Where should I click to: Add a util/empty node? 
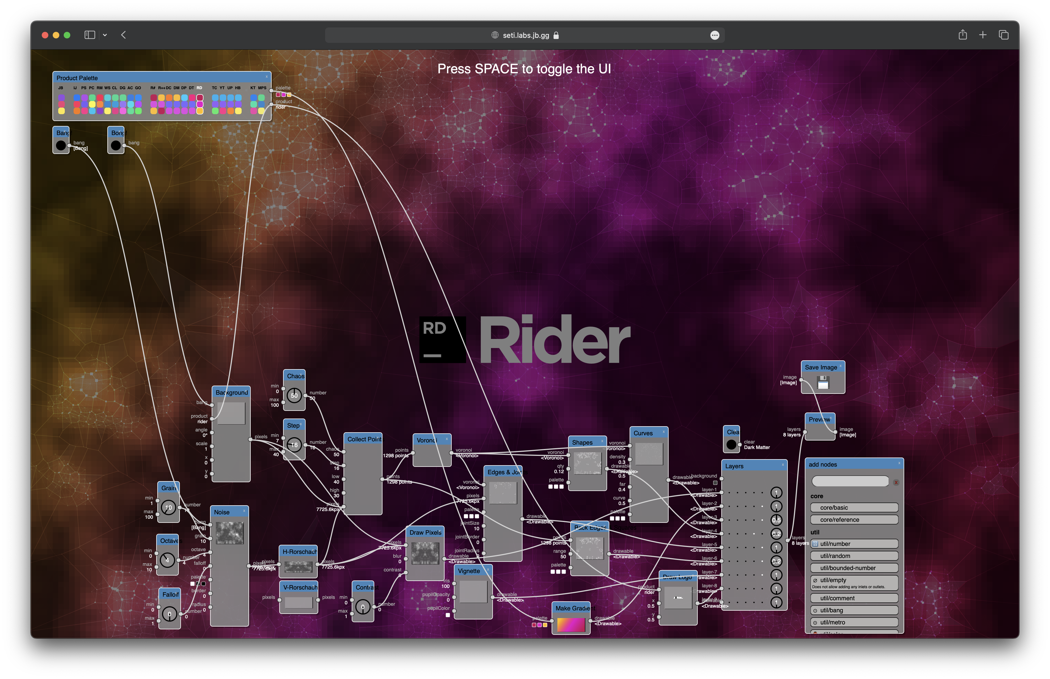(854, 583)
